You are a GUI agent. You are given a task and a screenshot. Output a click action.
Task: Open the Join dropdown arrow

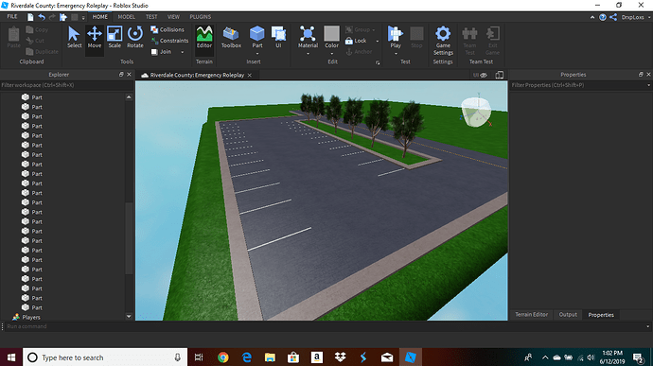(x=182, y=52)
